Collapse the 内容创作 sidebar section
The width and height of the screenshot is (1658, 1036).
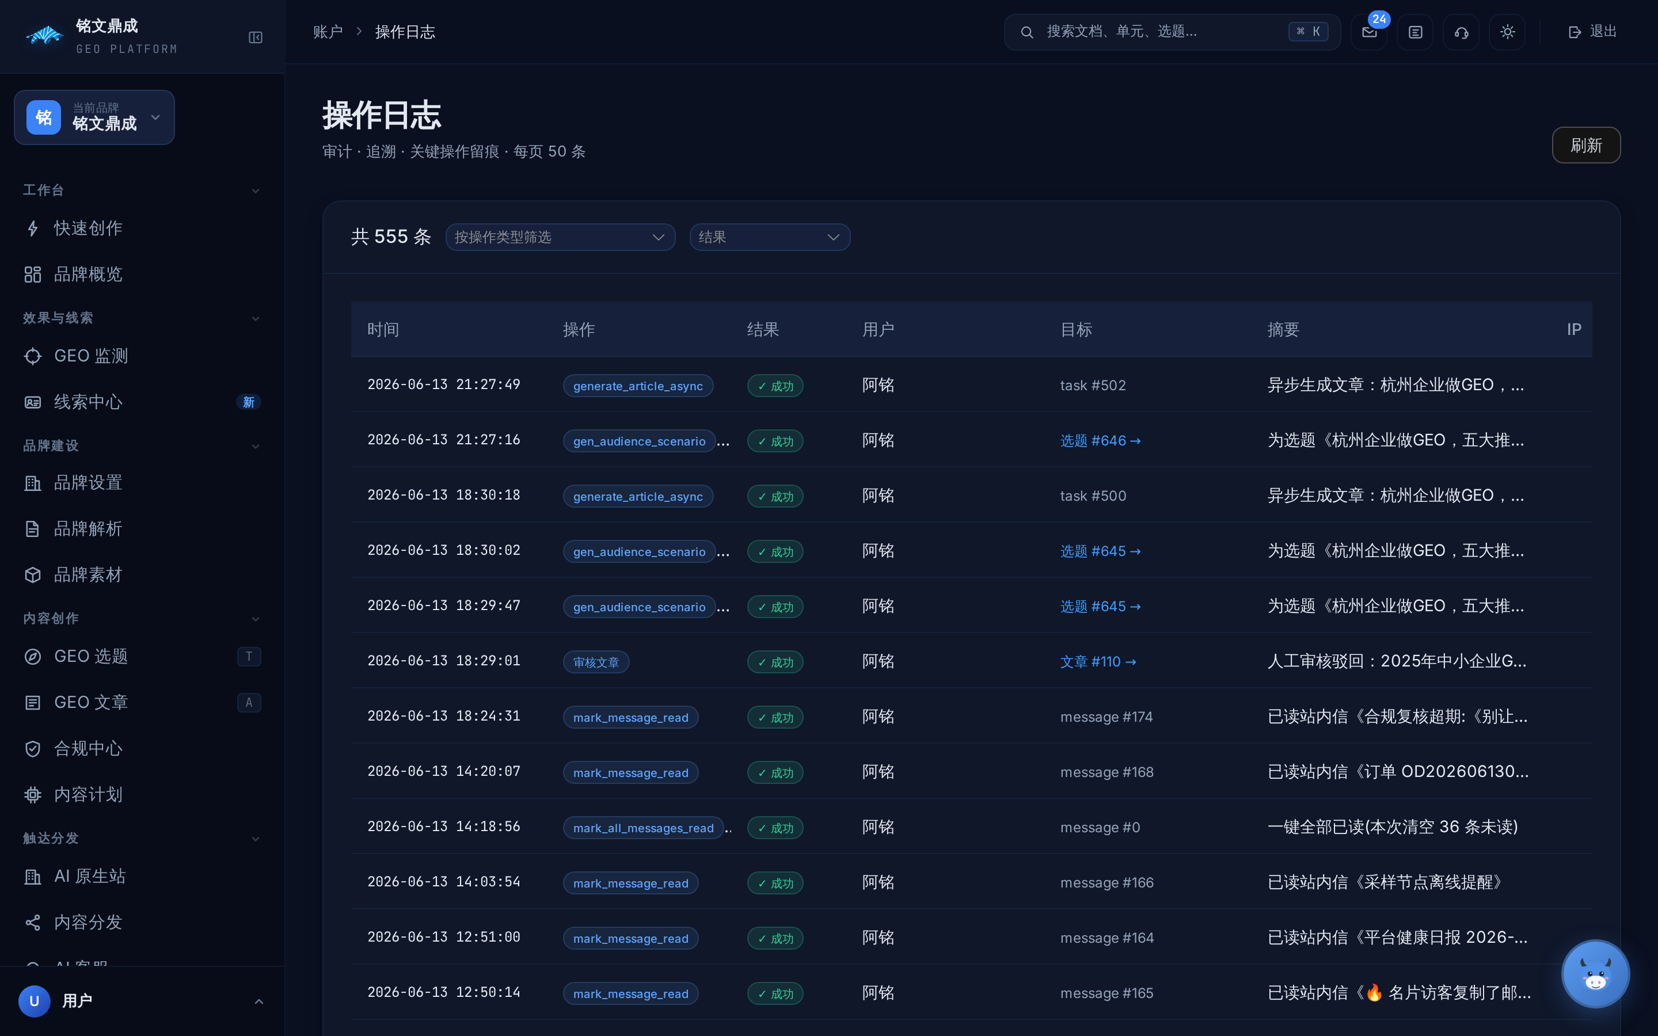(255, 619)
